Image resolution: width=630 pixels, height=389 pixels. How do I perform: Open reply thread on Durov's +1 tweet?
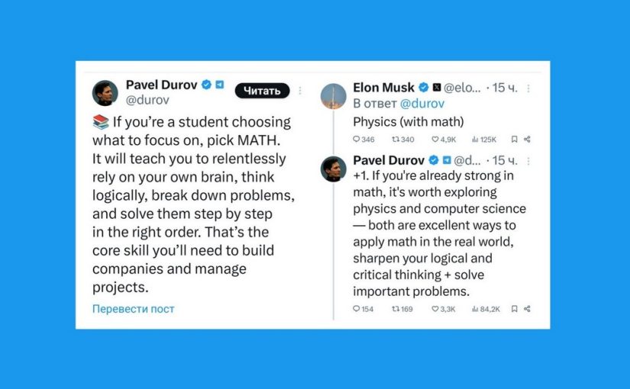[x=357, y=309]
